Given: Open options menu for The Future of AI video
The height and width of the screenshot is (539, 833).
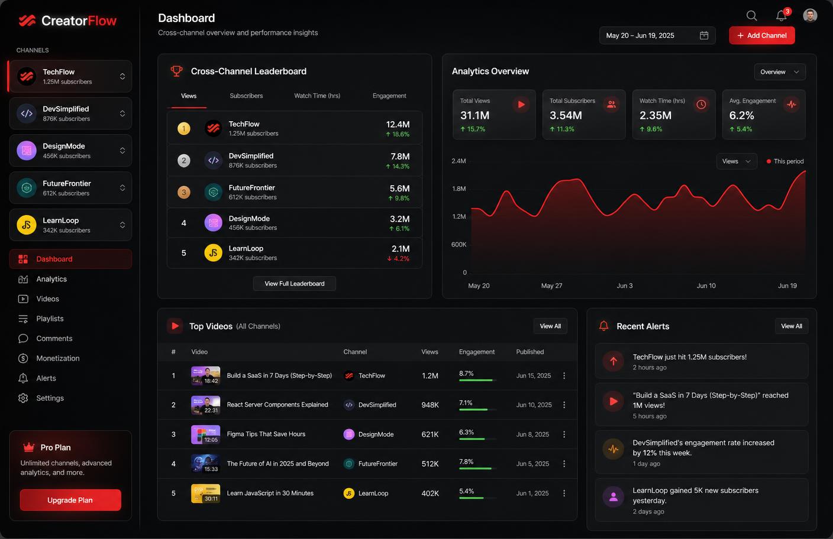Looking at the screenshot, I should pos(564,464).
